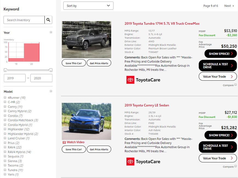Image resolution: width=238 pixels, height=178 pixels.
Task: Click the right handle of the year slider
Action: point(51,70)
